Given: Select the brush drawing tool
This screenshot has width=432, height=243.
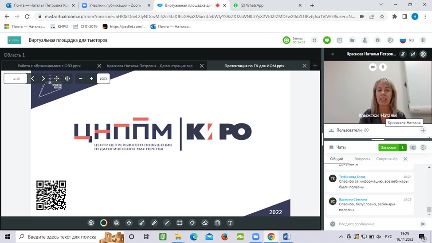Looking at the screenshot, I should (x=141, y=223).
